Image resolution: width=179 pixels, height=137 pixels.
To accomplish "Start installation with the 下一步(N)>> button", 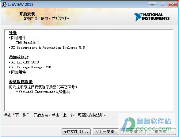I will 133,131.
